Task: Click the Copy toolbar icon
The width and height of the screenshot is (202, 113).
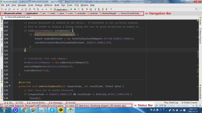Action: coord(26,9)
